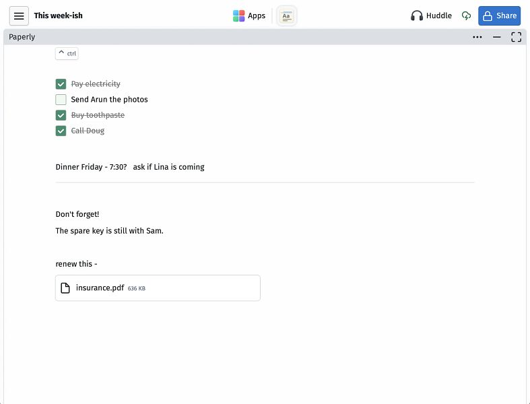Uncheck the Call Doug checkbox
The width and height of the screenshot is (530, 404).
click(x=61, y=131)
